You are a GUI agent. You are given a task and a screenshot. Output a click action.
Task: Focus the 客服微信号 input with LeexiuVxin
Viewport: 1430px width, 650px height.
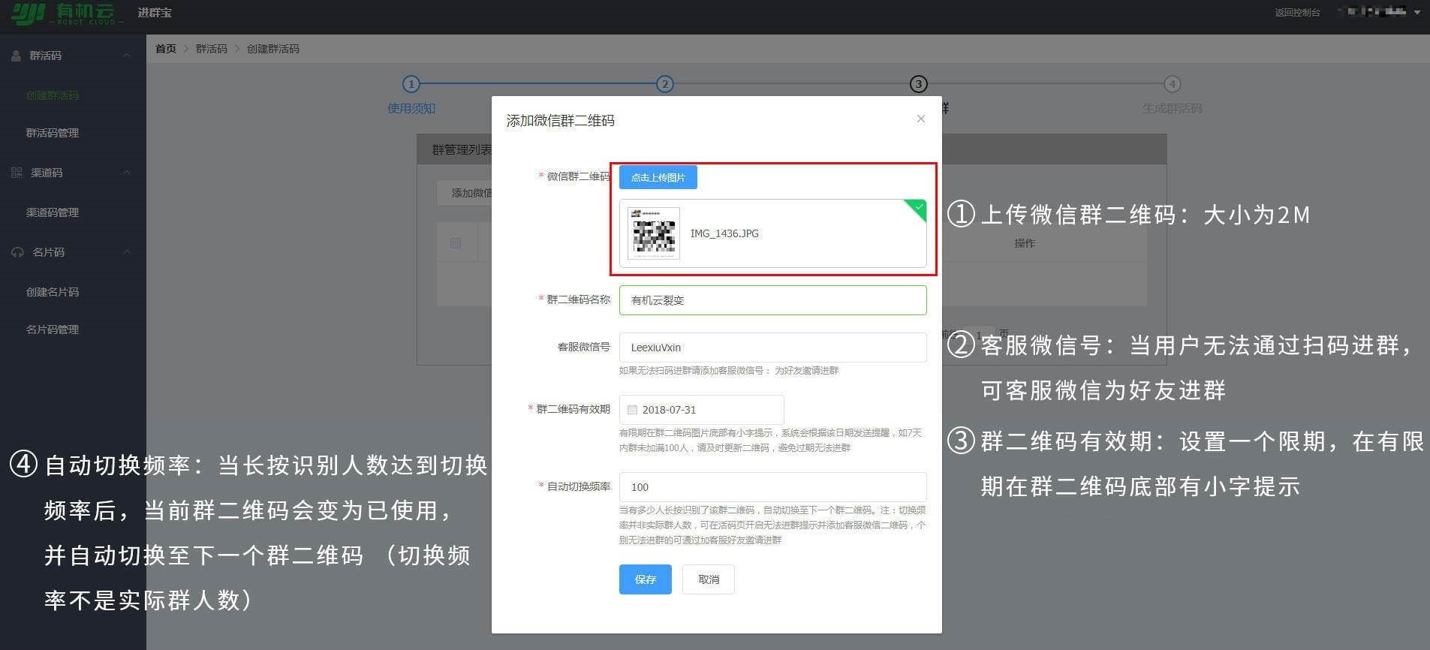pos(772,348)
